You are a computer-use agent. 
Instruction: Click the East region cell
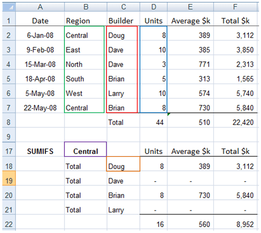tap(86, 48)
